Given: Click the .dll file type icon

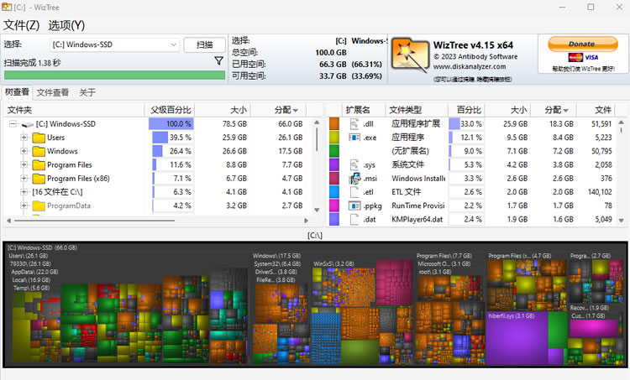Looking at the screenshot, I should (x=354, y=124).
